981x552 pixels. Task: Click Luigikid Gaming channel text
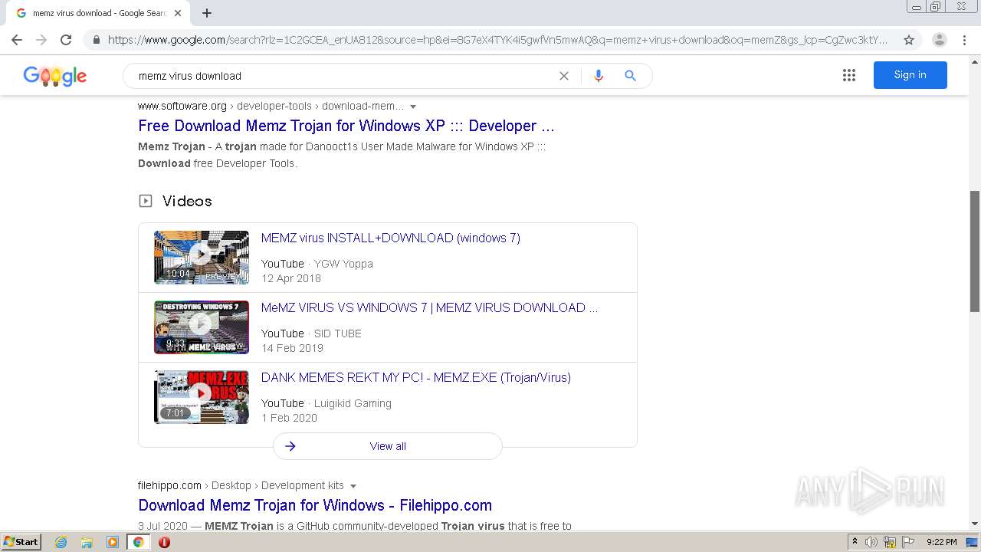click(353, 403)
